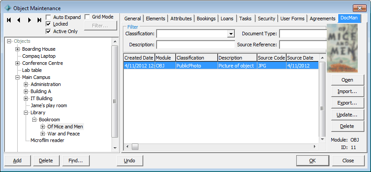Click the Module column header
This screenshot has height=172, width=371.
pyautogui.click(x=165, y=58)
